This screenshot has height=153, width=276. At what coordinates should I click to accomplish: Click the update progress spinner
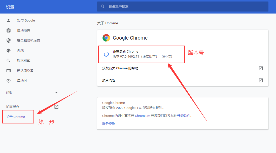[106, 54]
